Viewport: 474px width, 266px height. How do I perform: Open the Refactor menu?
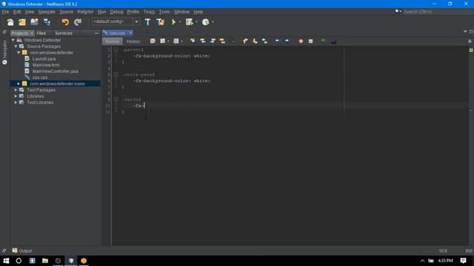[85, 12]
